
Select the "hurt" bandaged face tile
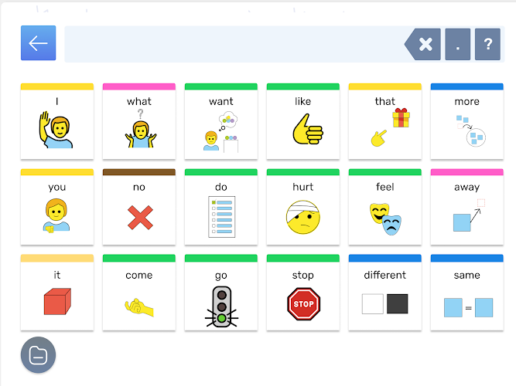302,207
